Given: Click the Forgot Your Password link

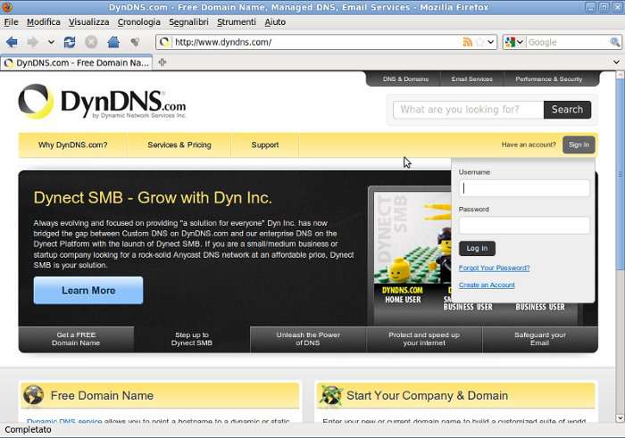Looking at the screenshot, I should [494, 268].
